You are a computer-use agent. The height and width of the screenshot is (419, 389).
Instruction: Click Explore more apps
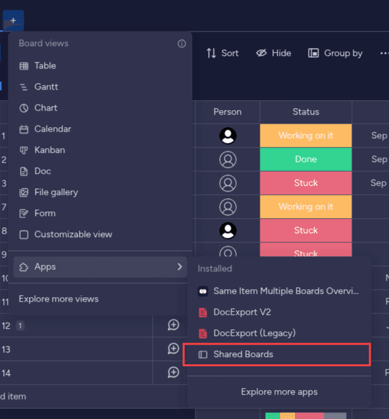(279, 392)
